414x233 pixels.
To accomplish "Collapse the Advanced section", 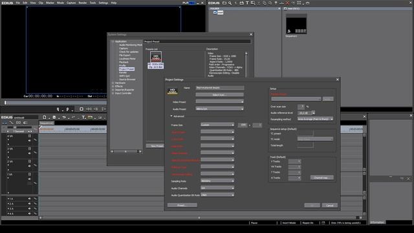I will (171, 116).
